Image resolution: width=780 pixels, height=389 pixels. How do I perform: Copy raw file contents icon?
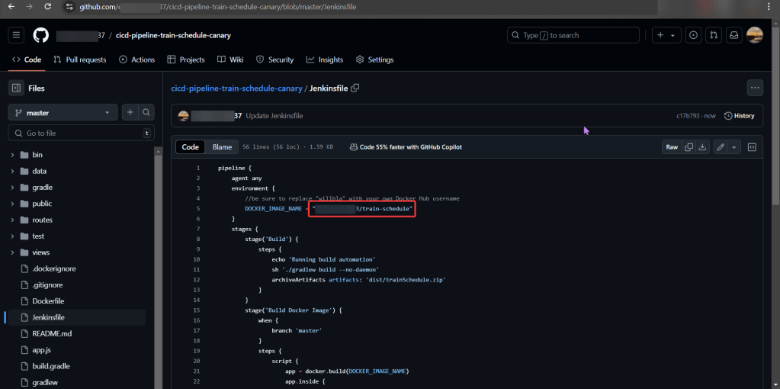coord(689,147)
